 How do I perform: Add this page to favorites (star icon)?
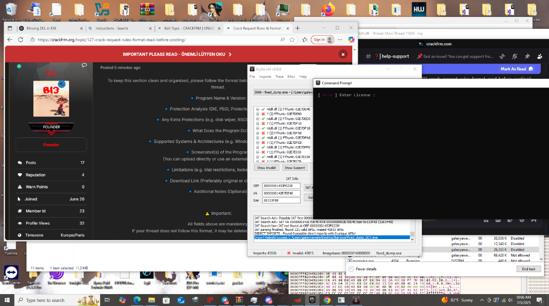tap(292, 40)
